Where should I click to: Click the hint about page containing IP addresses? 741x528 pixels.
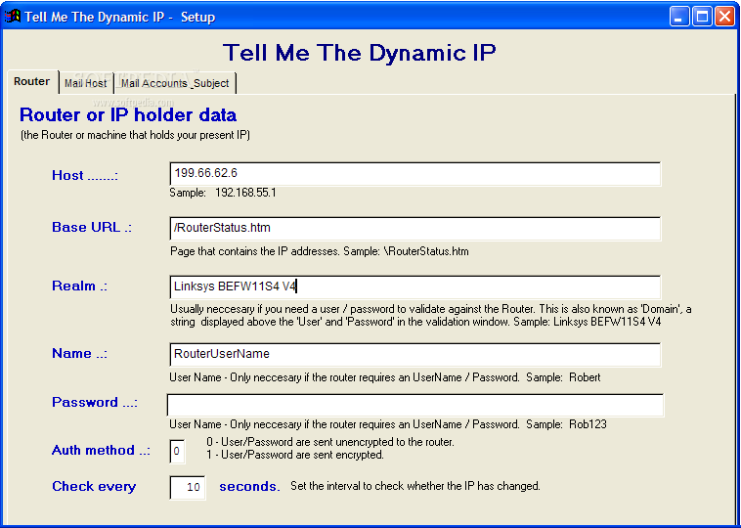click(x=320, y=251)
